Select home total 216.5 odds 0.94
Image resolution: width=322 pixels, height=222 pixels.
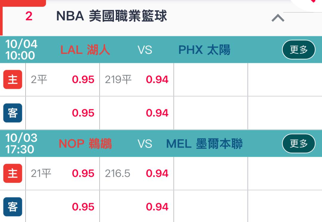tap(137, 173)
